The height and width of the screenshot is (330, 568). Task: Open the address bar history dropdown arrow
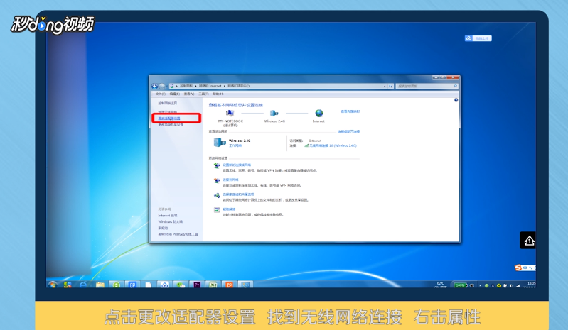tap(385, 86)
